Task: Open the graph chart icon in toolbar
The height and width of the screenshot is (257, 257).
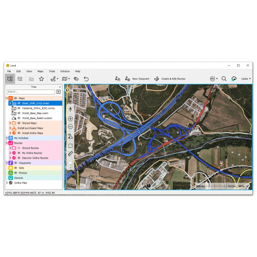Action: (32, 79)
